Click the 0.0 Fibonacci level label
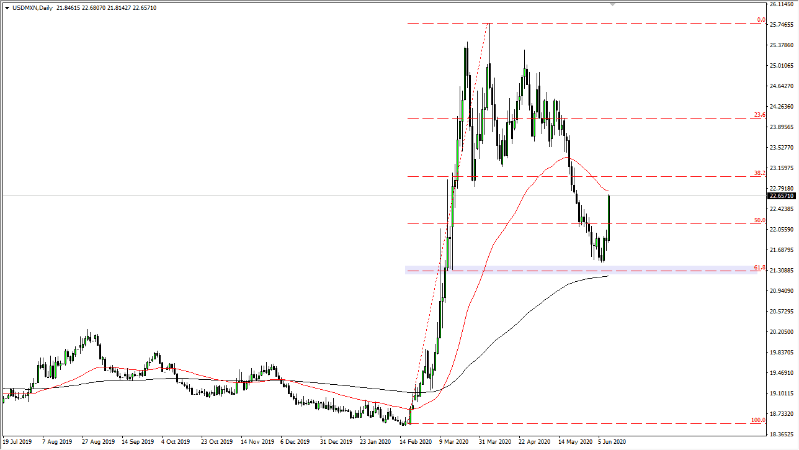 761,20
